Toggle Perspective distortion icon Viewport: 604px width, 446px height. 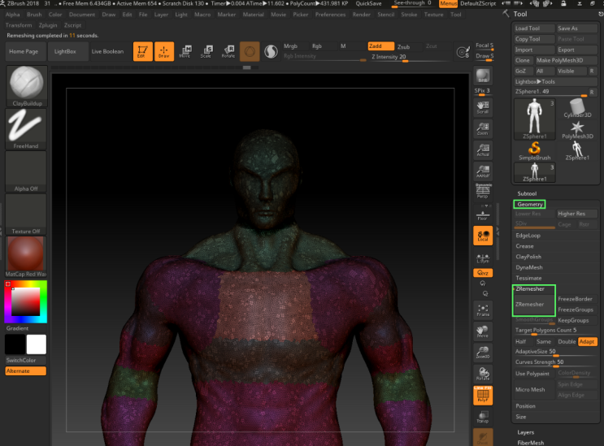click(x=483, y=191)
